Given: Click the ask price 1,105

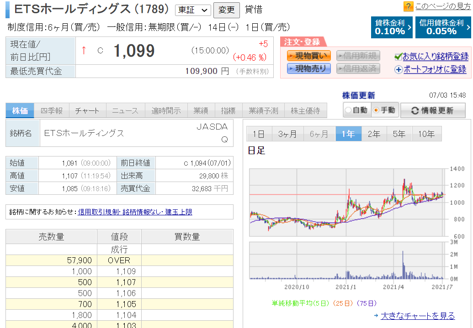Looking at the screenshot, I should (126, 304).
